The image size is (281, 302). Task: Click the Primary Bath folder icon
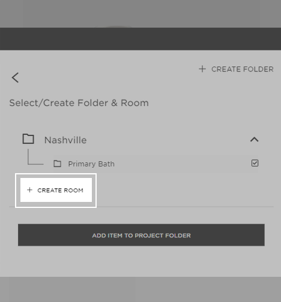(58, 164)
